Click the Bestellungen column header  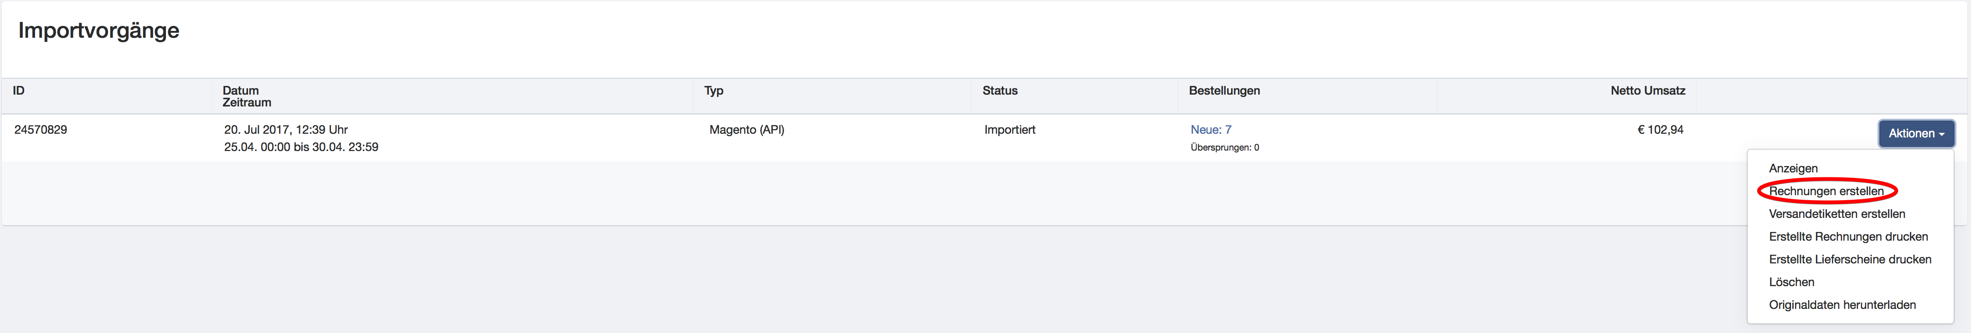point(1223,90)
